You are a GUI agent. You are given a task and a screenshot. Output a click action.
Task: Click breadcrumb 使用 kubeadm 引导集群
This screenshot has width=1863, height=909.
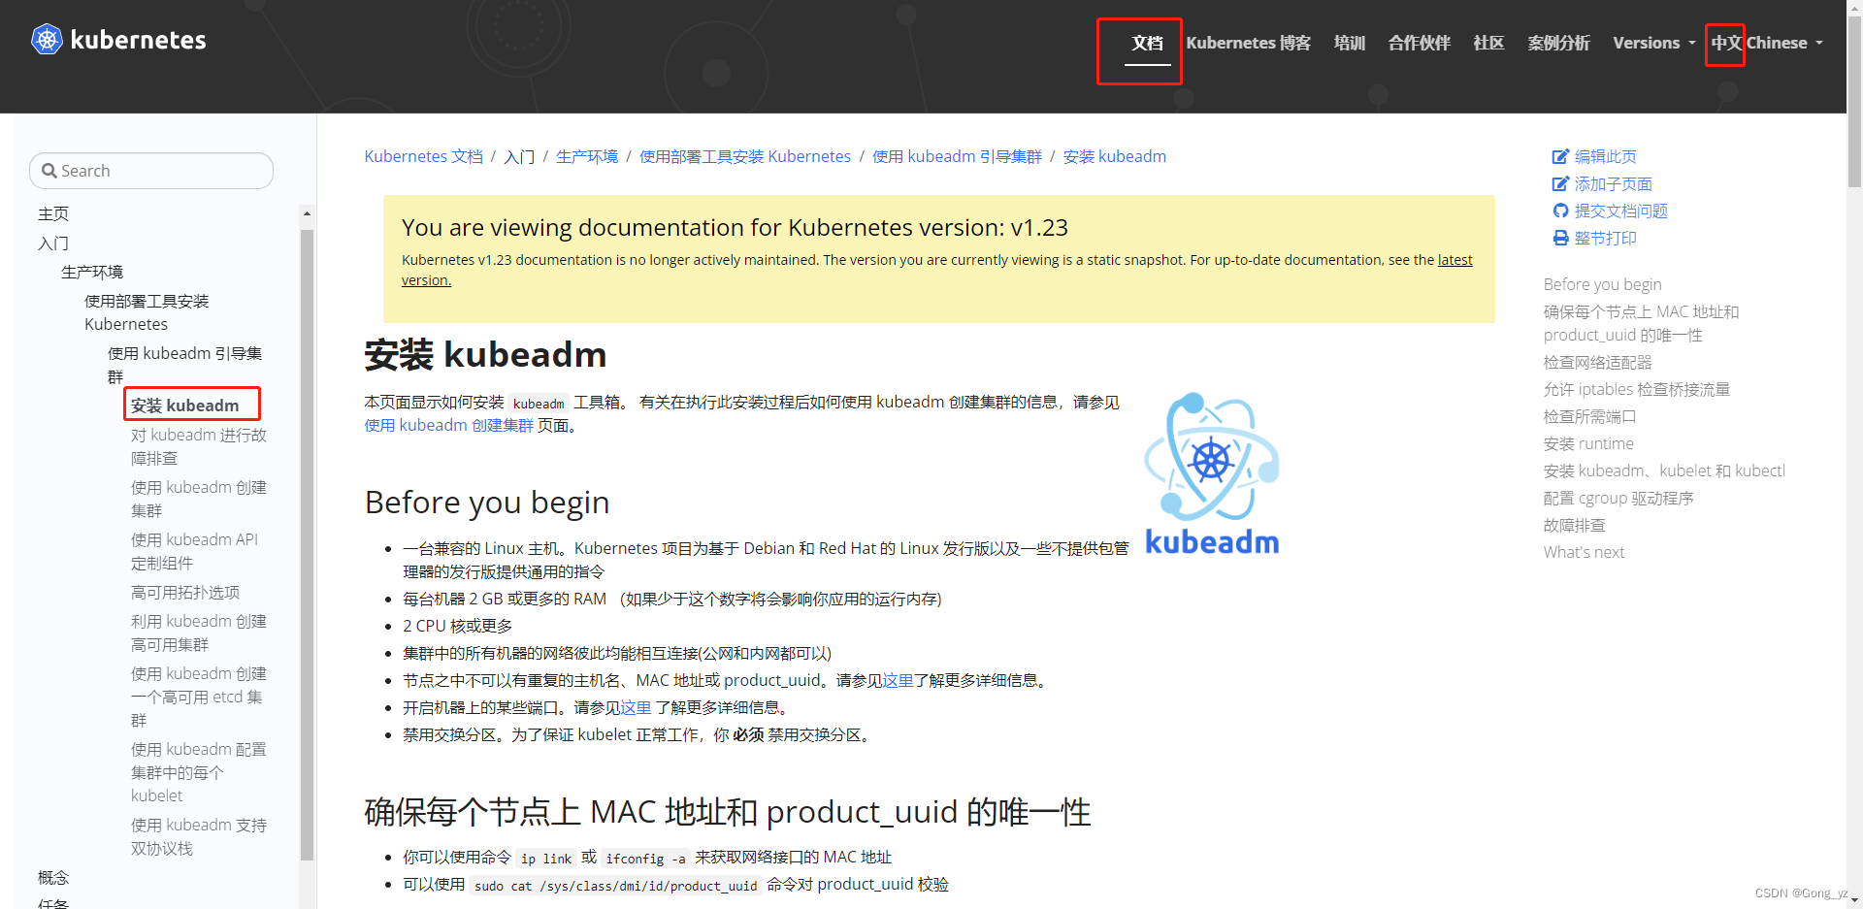(957, 156)
